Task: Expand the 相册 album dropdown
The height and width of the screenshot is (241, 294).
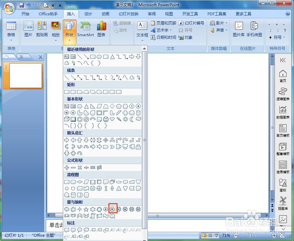Action: coord(56,40)
